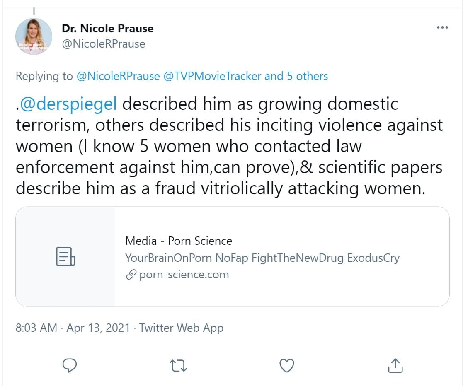Screen dimensions: 463x386
Task: Click the share upload icon
Action: 395,365
